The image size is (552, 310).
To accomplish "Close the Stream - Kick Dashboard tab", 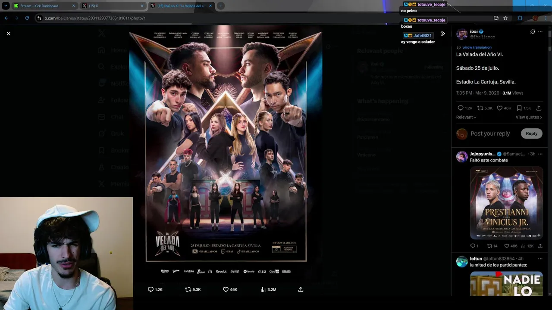I will pos(73,6).
